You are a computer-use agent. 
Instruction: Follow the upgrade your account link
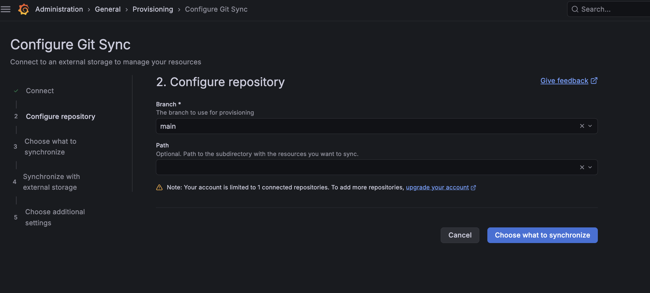[x=437, y=188]
